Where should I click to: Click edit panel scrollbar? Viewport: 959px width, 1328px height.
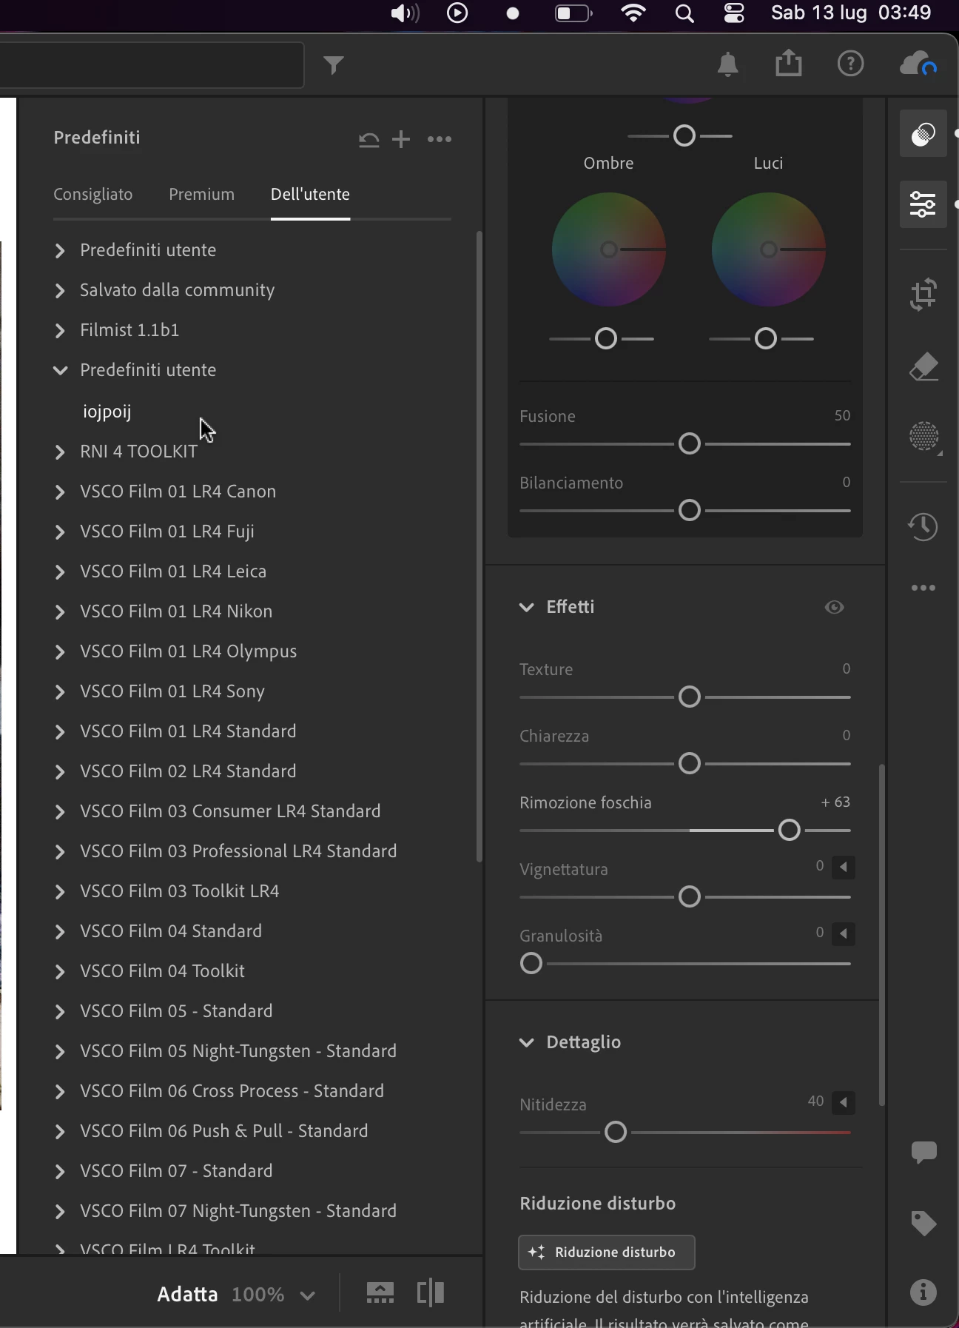(882, 936)
